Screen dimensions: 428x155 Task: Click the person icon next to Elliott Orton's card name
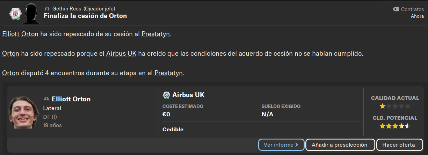click(x=46, y=99)
